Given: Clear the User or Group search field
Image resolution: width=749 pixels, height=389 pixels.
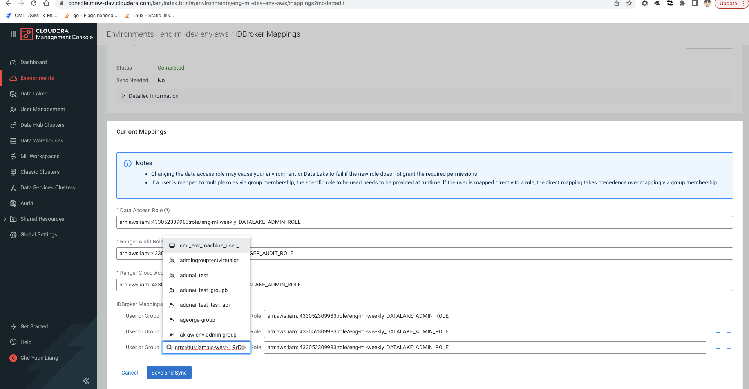Looking at the screenshot, I should pyautogui.click(x=243, y=348).
